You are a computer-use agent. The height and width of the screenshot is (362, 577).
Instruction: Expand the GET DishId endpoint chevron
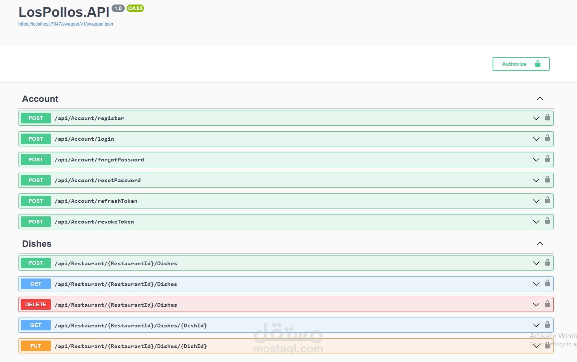(536, 325)
